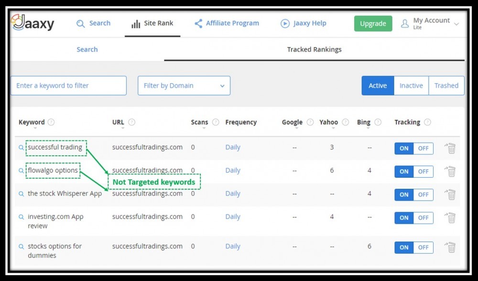Click help icon next to Keyword header
Screen dimensions: 478x281
click(x=51, y=122)
